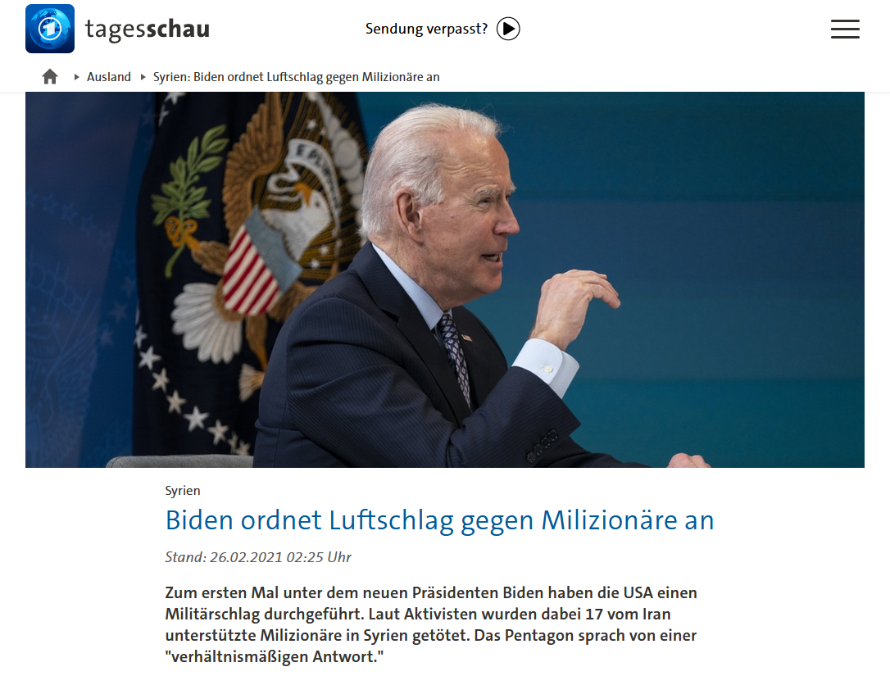Viewport: 890px width, 685px height.
Task: Click the Stand 26.02.2021 timestamp
Action: (258, 557)
